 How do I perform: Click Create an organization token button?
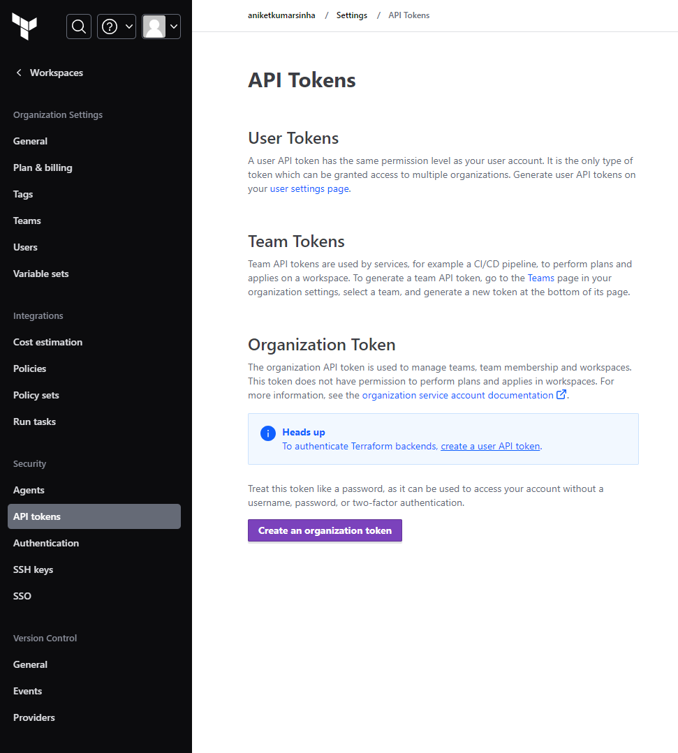325,530
